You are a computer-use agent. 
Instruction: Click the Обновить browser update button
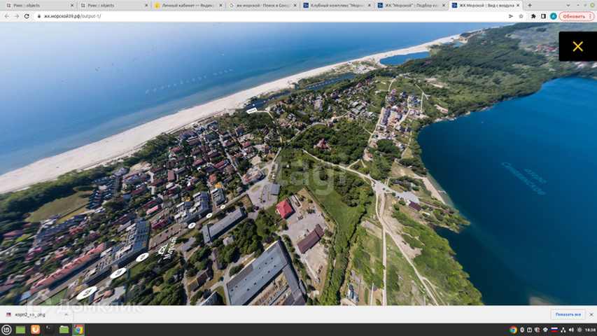[576, 16]
